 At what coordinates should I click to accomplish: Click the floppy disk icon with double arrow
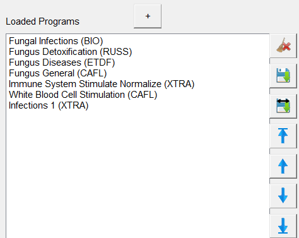(x=283, y=105)
